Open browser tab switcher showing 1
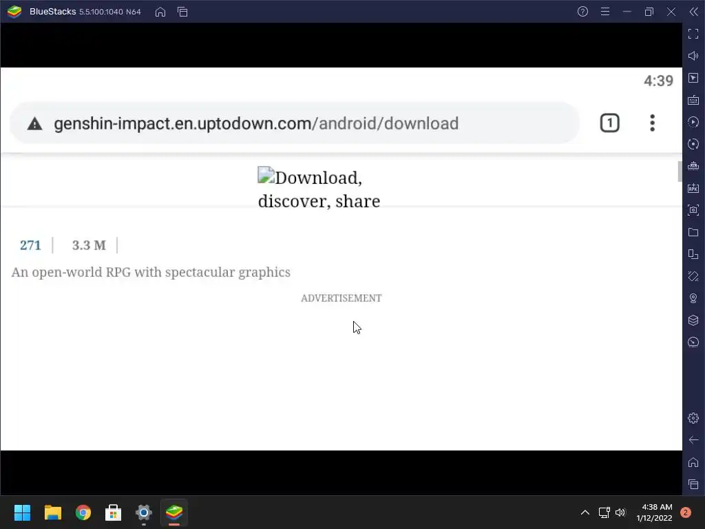The width and height of the screenshot is (705, 529). pyautogui.click(x=610, y=123)
